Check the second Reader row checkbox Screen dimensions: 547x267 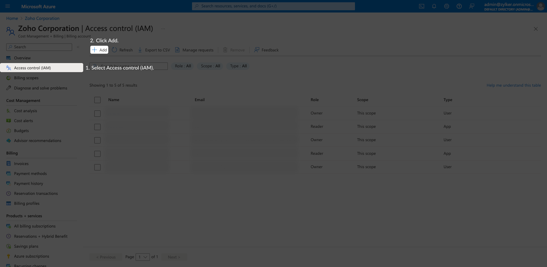[97, 154]
